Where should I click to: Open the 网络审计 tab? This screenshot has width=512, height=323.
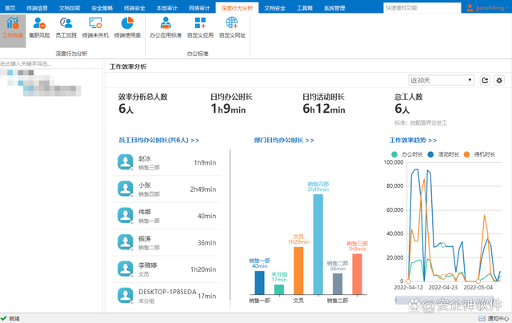(199, 8)
